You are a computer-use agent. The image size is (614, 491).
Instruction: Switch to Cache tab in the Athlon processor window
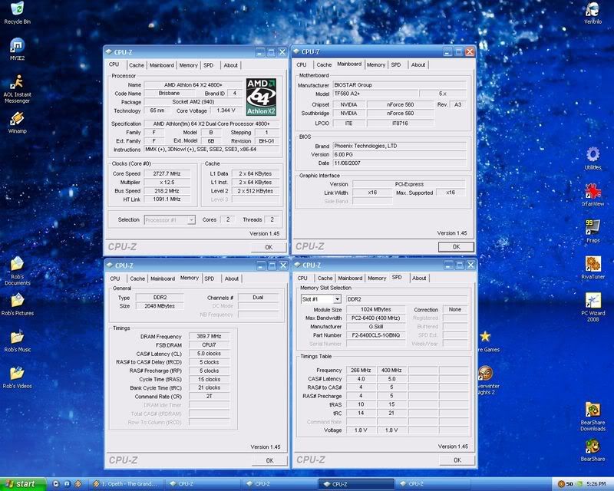tap(137, 65)
